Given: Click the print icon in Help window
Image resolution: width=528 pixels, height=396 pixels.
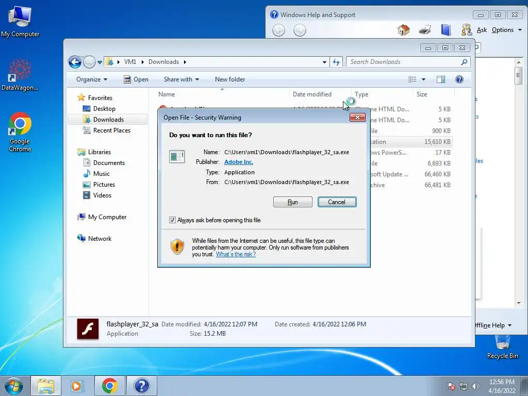Looking at the screenshot, I should click(x=425, y=30).
